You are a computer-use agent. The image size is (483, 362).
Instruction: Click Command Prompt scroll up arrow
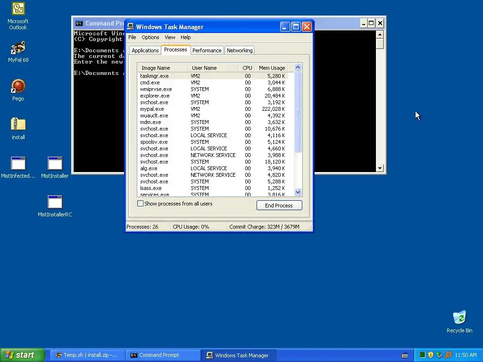click(380, 34)
